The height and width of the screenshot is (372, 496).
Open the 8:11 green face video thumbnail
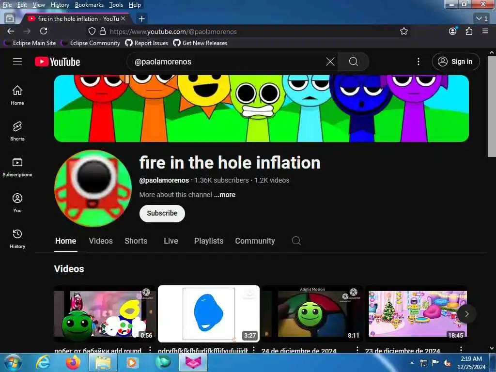tap(312, 314)
